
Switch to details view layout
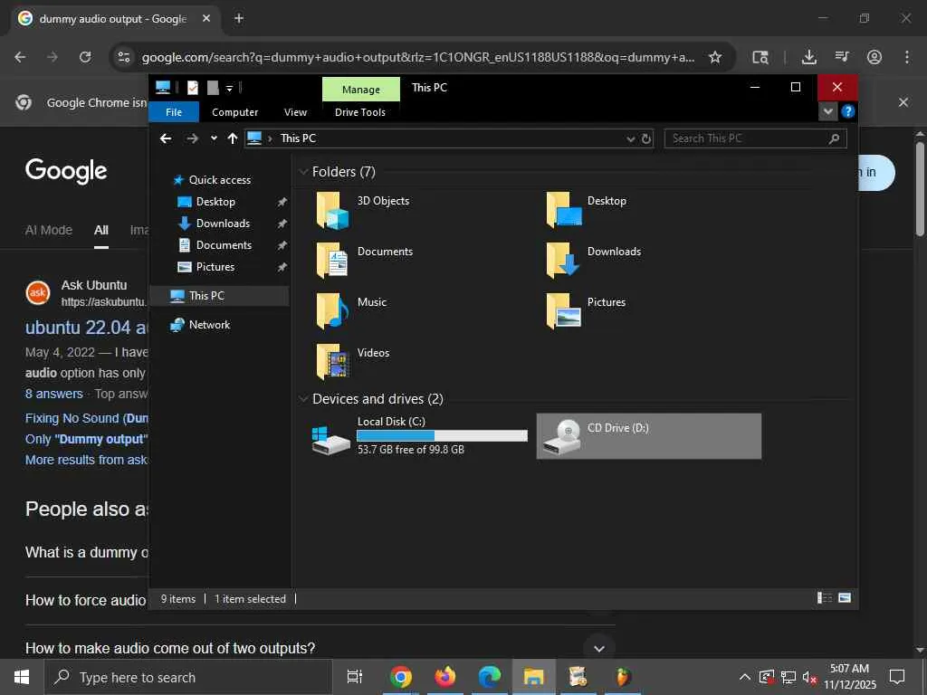[x=824, y=598]
